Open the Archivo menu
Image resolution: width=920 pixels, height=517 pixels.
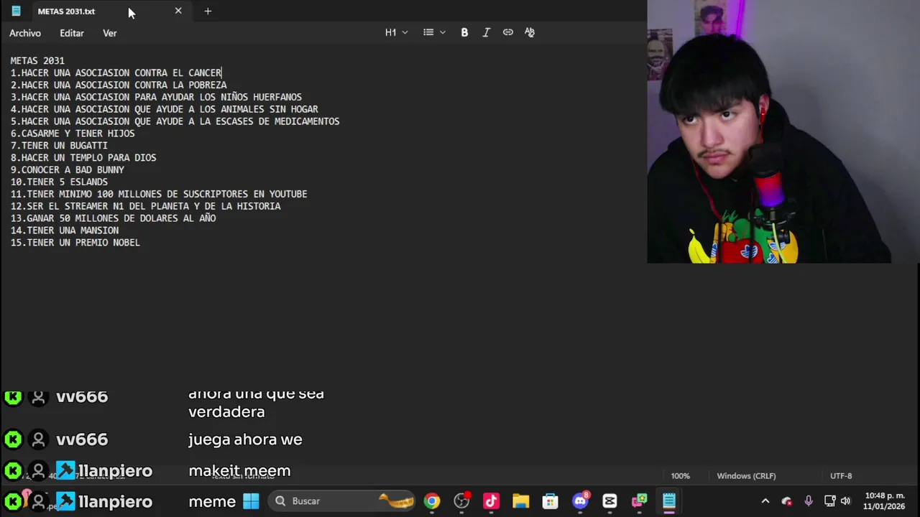(x=25, y=33)
